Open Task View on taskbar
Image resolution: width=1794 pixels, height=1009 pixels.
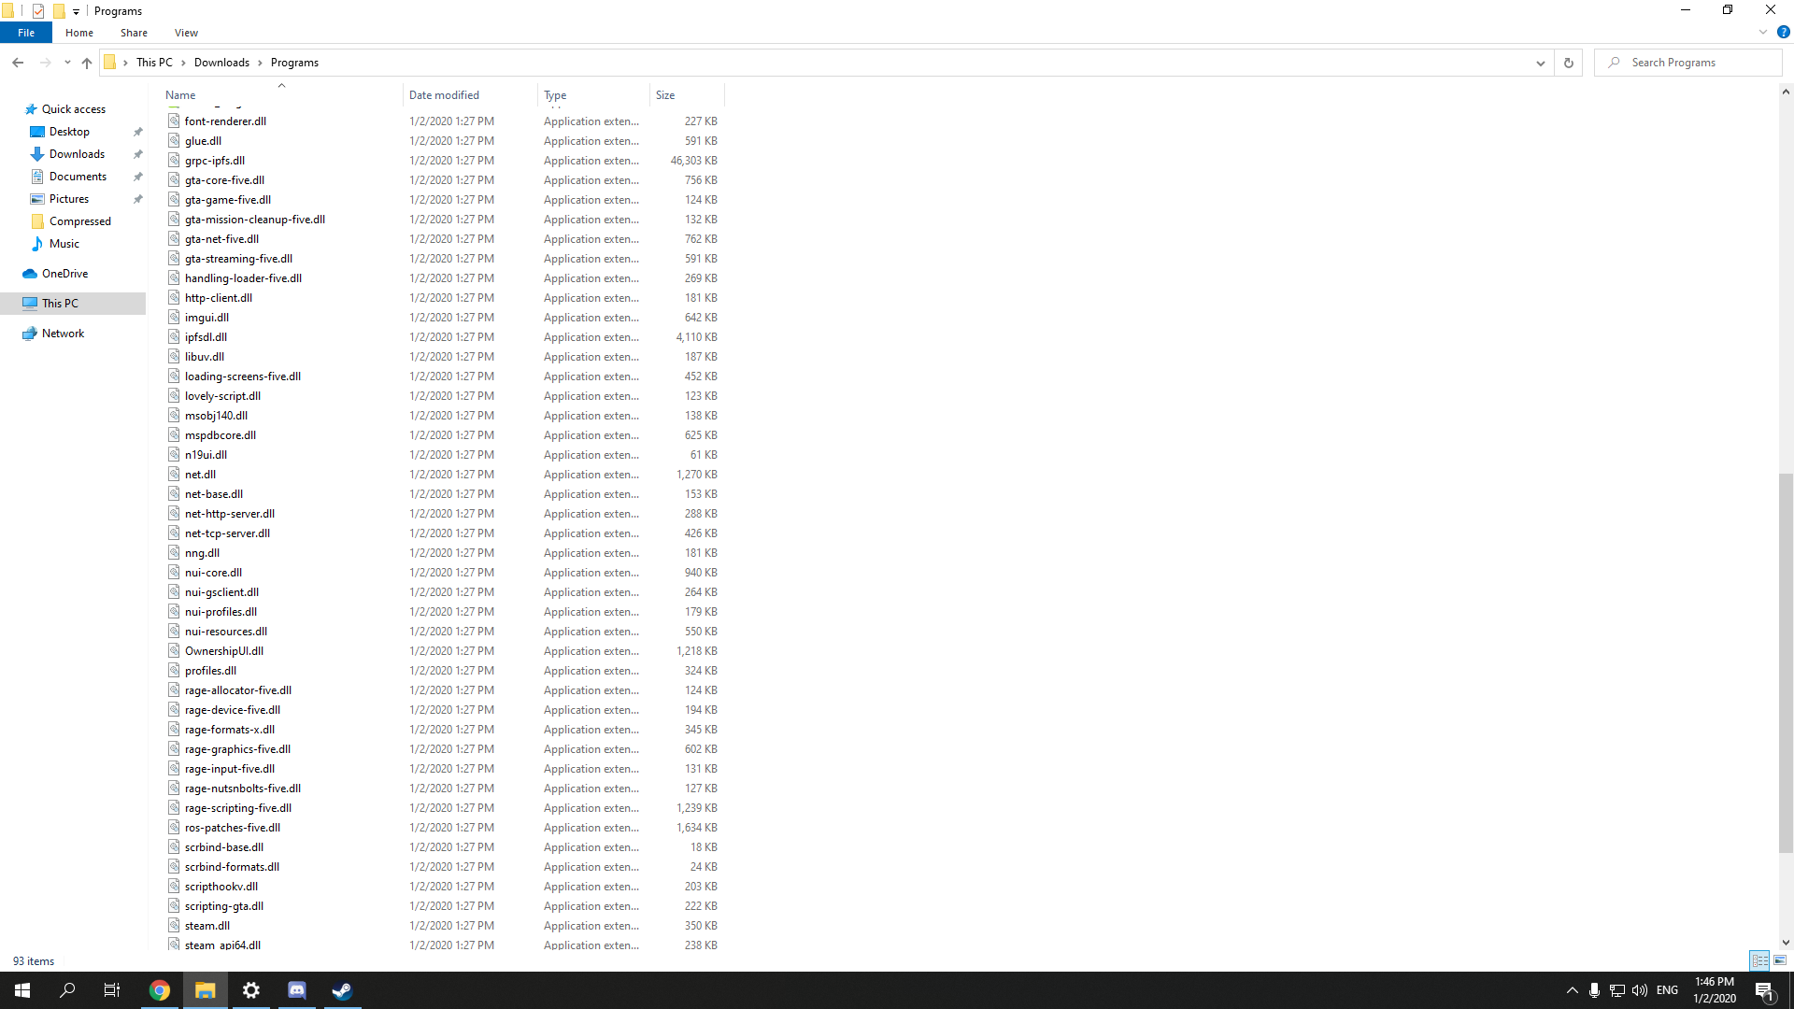pos(112,990)
